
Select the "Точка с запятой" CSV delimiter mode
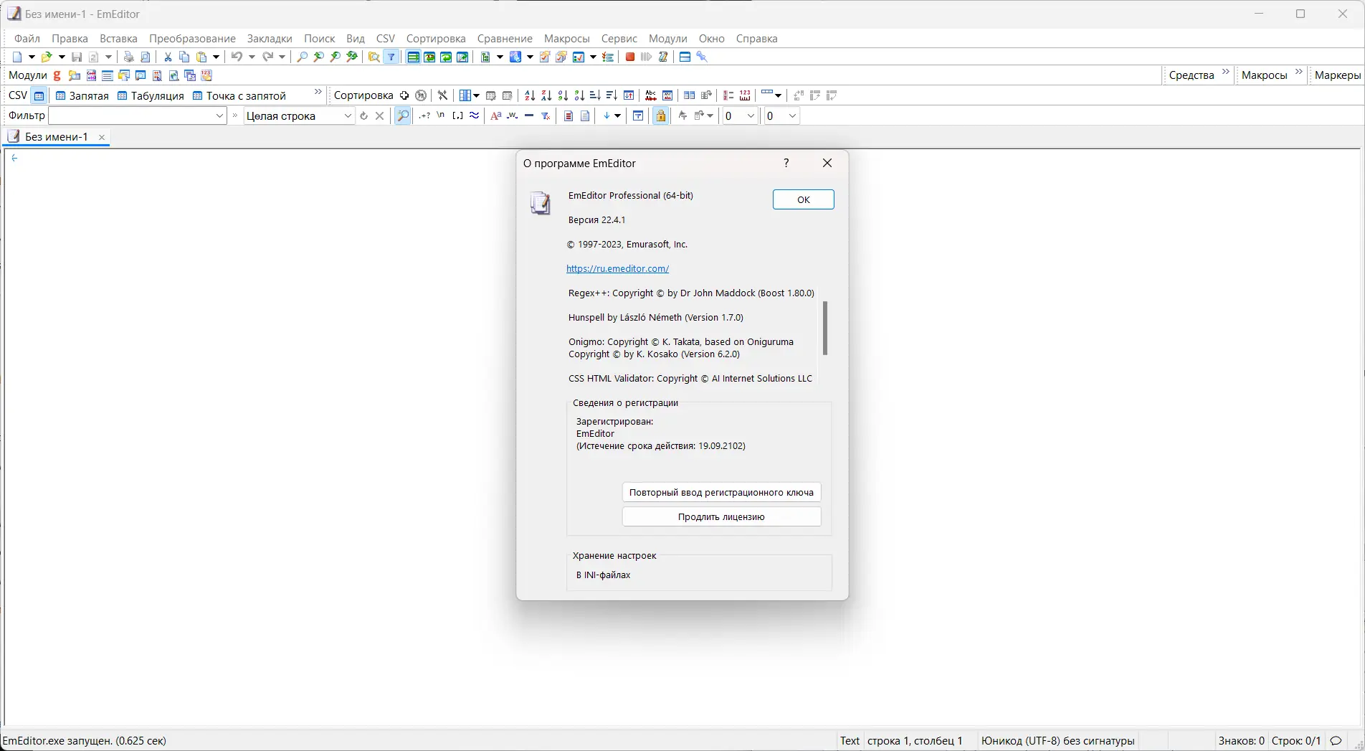240,95
